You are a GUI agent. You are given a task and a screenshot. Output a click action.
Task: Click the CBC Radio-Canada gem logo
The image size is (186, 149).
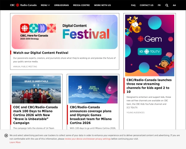23,5
